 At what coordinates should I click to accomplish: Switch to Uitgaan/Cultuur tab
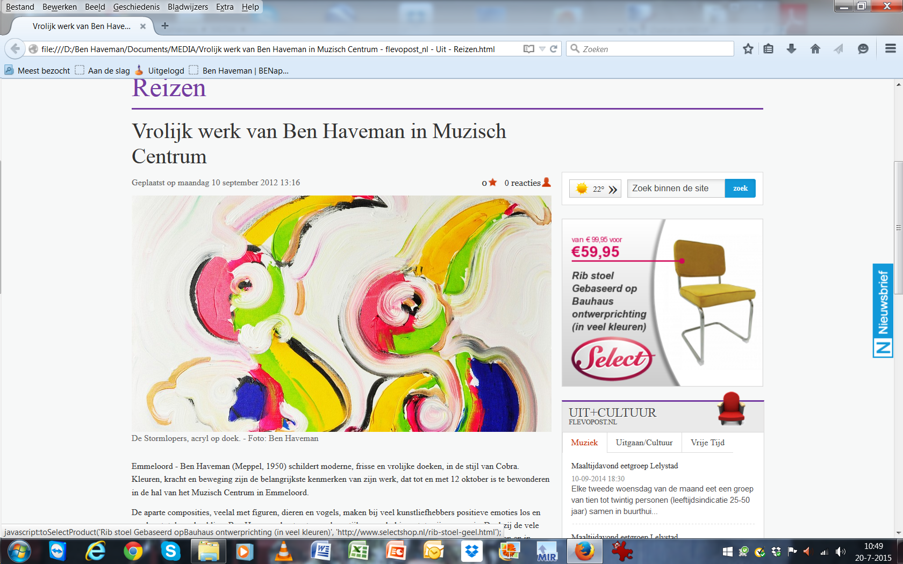point(644,443)
